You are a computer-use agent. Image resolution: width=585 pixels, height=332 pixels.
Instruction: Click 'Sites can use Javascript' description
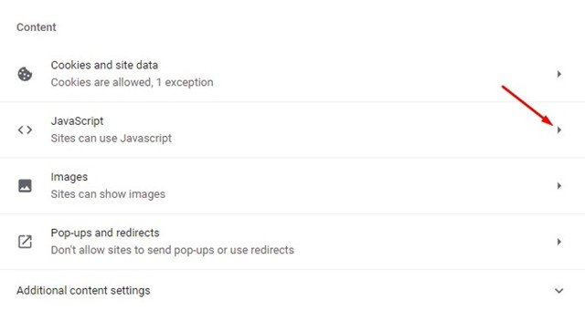112,138
